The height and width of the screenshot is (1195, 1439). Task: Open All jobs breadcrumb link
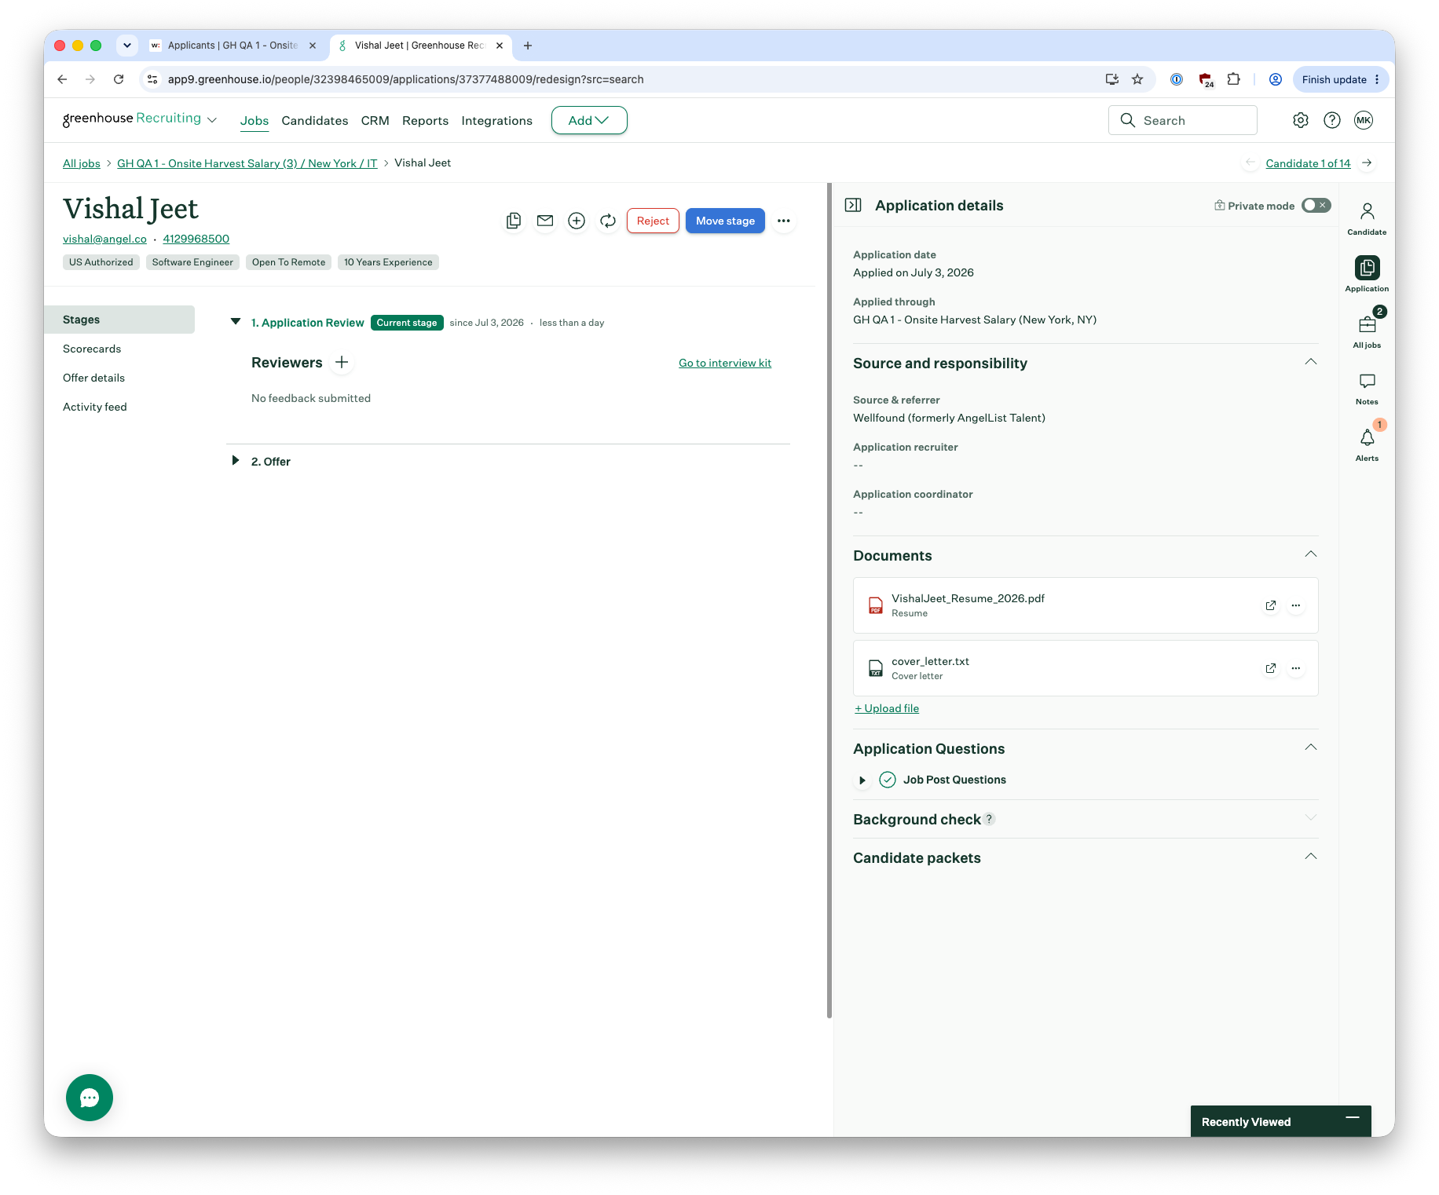point(82,163)
